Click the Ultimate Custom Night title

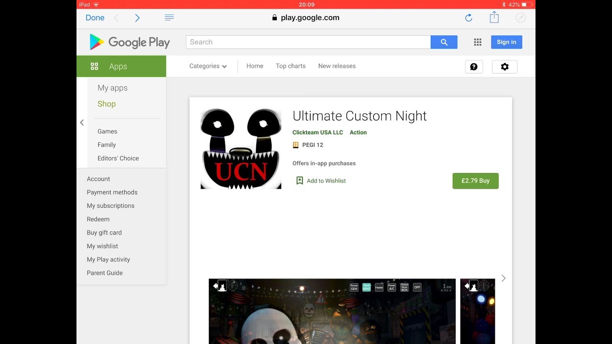coord(360,116)
